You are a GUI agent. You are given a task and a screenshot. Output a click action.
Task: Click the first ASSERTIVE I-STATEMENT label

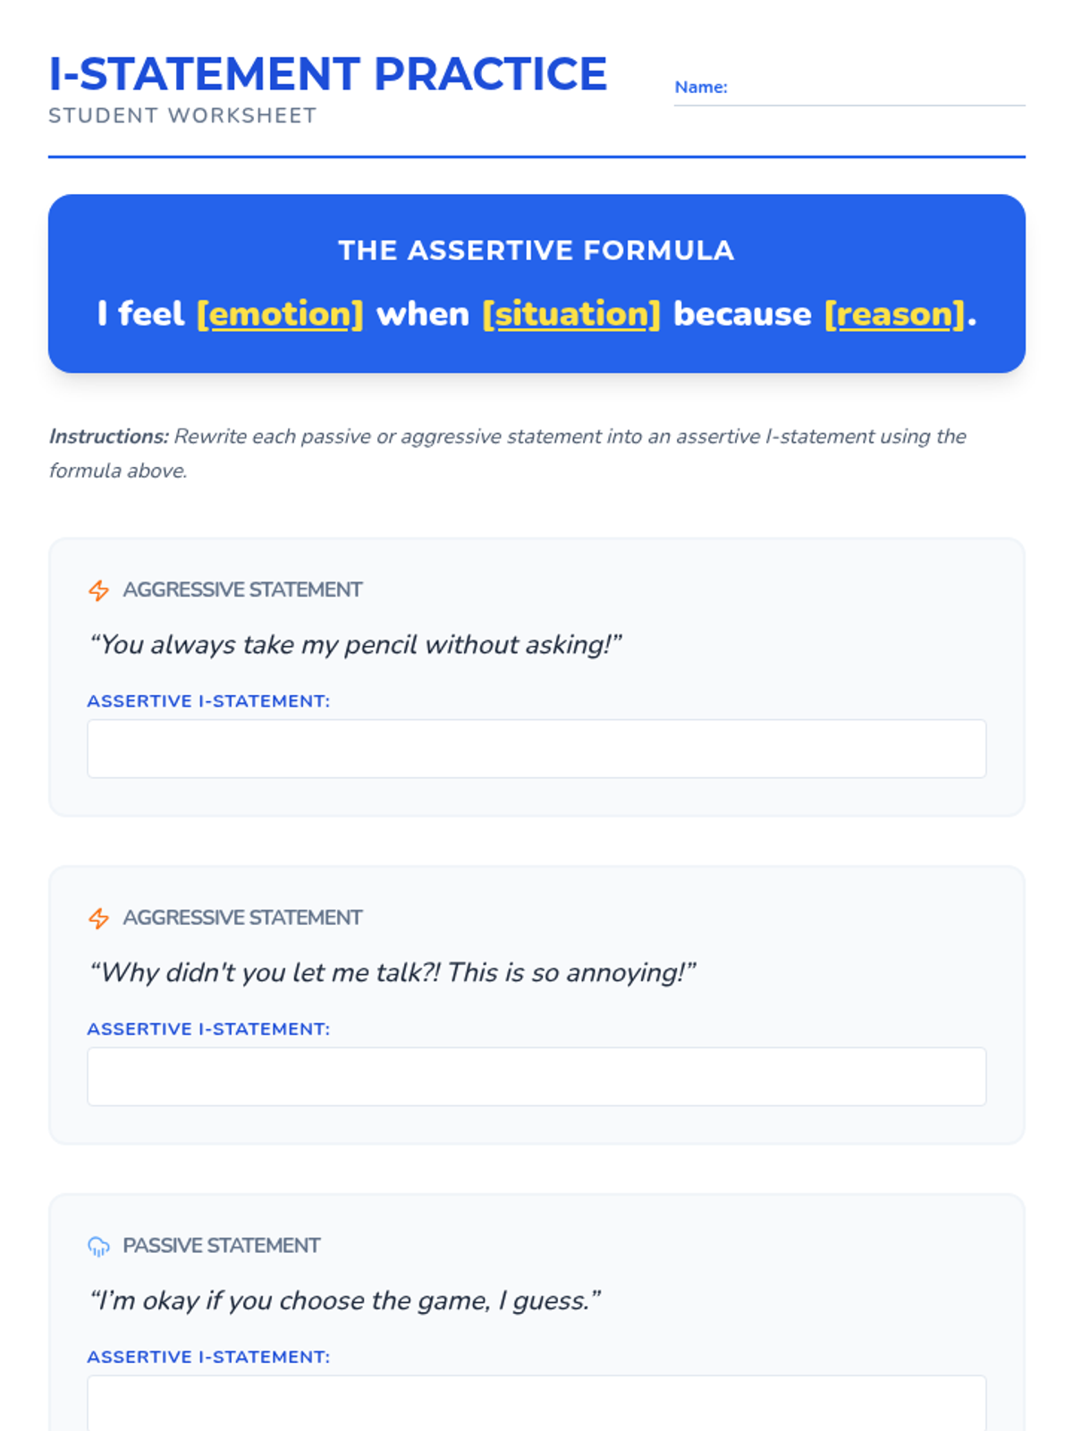pos(208,701)
